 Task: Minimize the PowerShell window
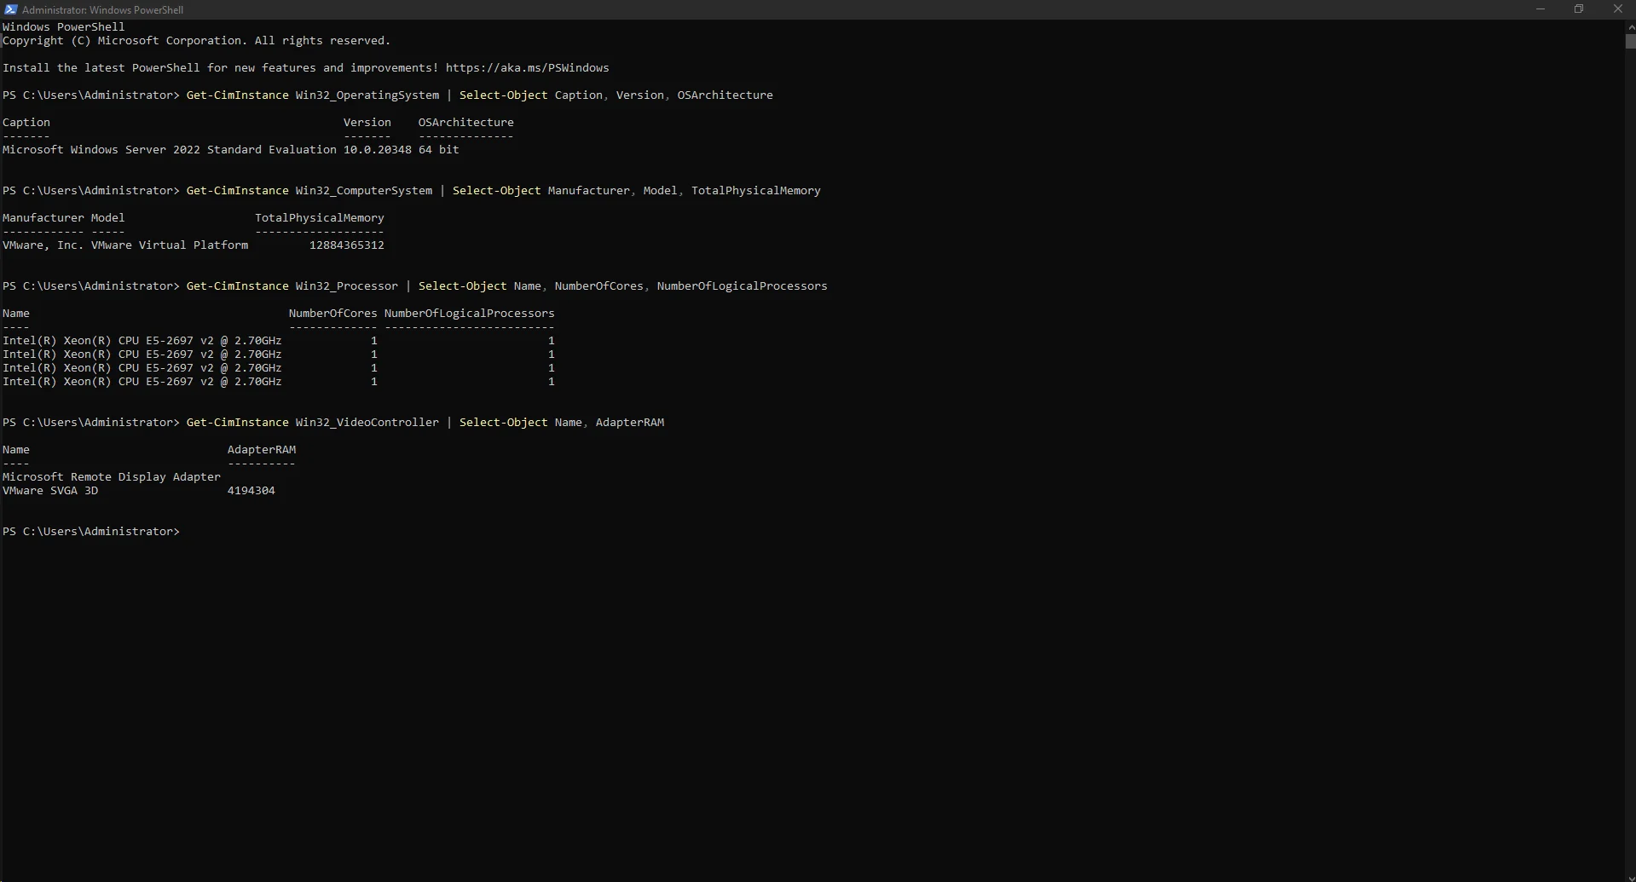pos(1540,9)
